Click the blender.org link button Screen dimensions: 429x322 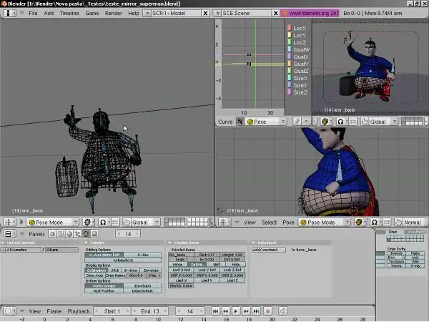point(311,14)
